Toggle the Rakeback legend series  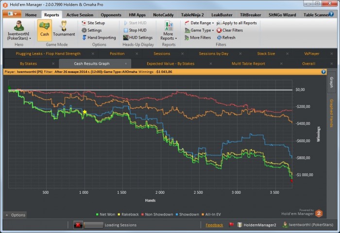click(128, 215)
